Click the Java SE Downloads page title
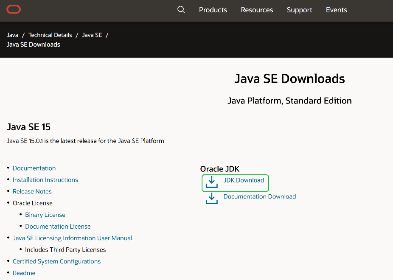Screen dimensions: 393x280 coord(289,78)
